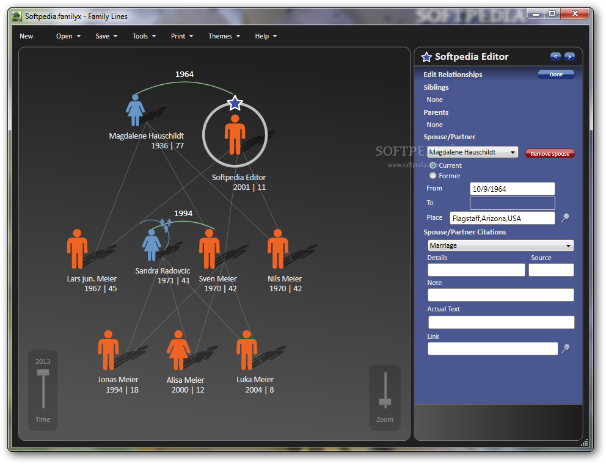Click the To date field
Screen dimensions: 606x464
(x=513, y=203)
